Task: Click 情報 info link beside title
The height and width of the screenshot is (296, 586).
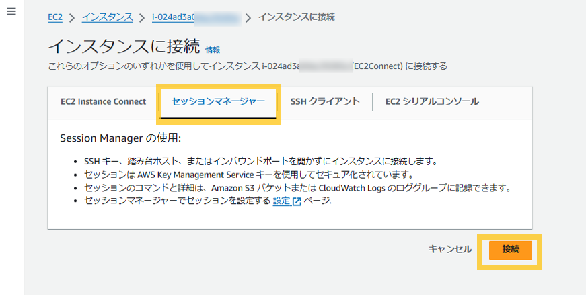Action: click(x=213, y=50)
